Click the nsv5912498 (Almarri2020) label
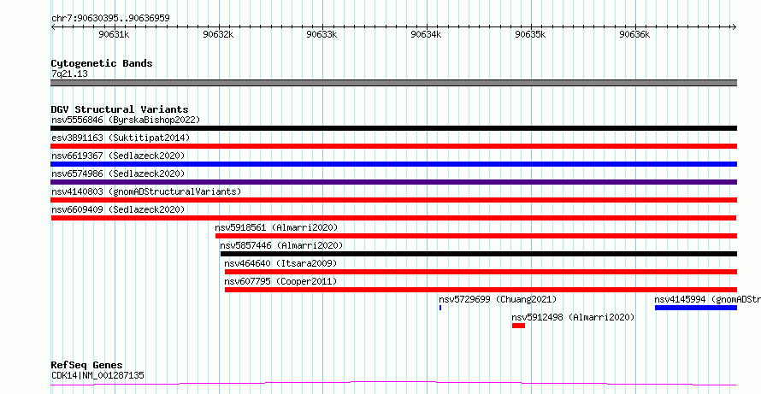The height and width of the screenshot is (394, 761). pos(573,317)
